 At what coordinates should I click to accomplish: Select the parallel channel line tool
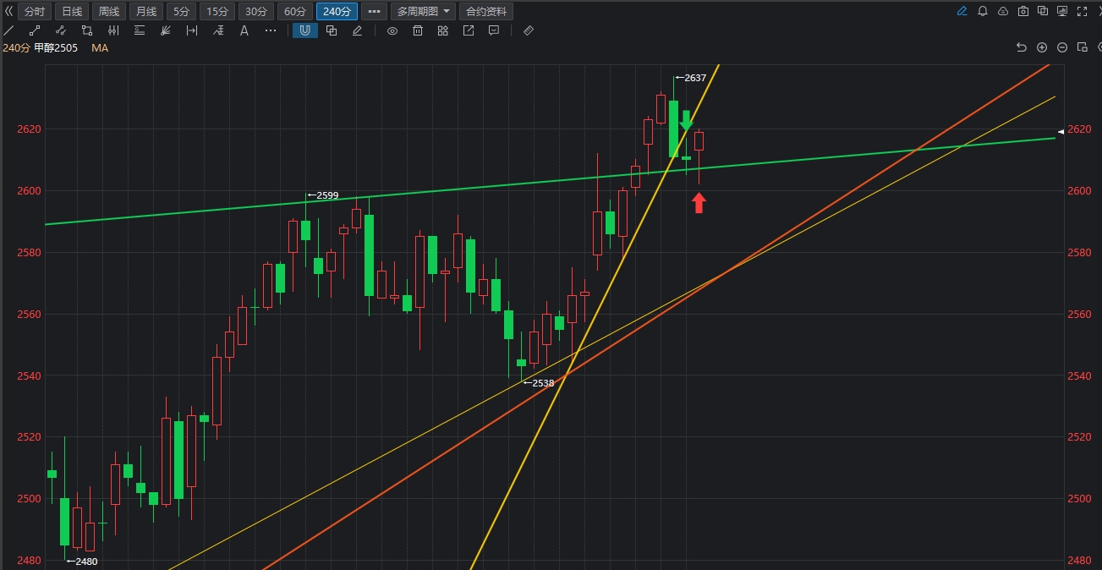click(61, 30)
